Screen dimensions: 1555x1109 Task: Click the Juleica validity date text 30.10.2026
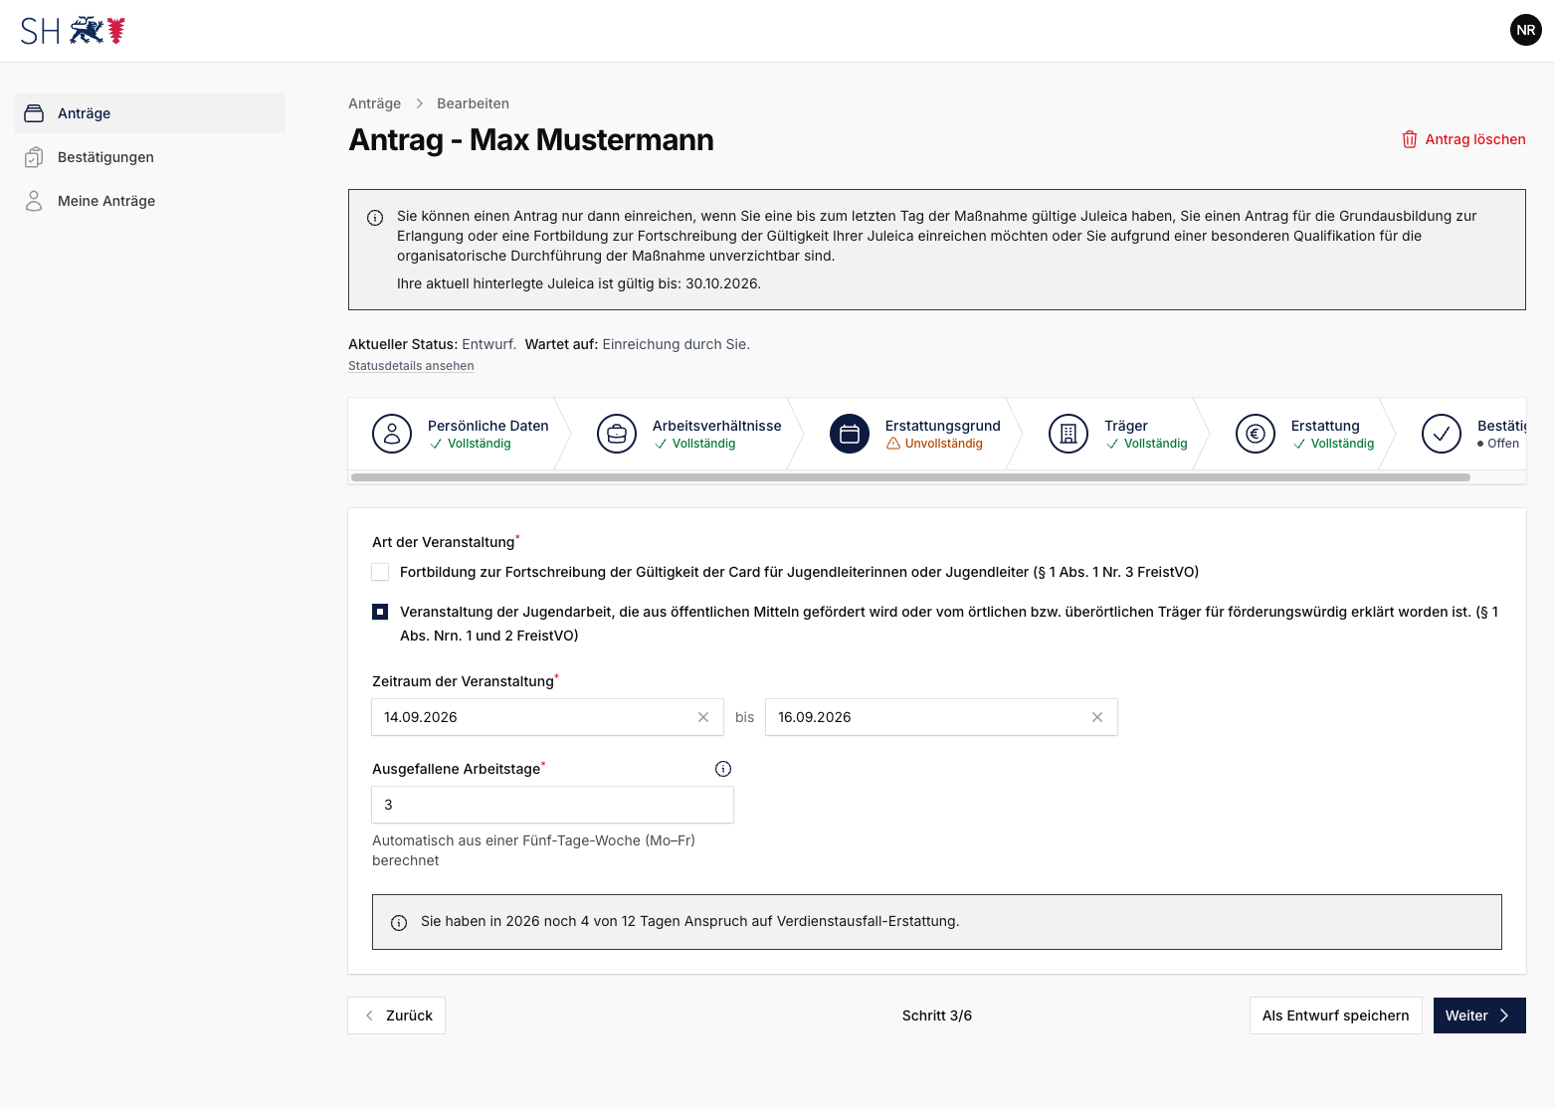click(x=722, y=283)
